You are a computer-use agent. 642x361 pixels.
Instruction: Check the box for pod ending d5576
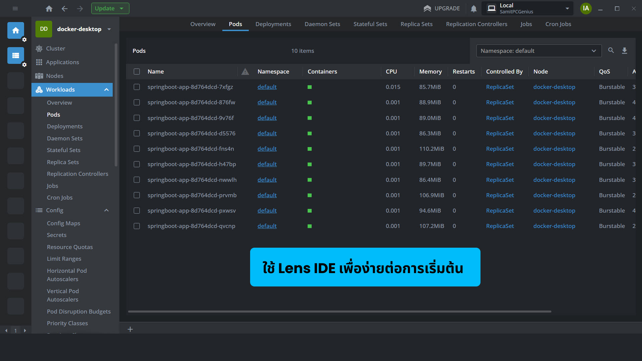137,133
